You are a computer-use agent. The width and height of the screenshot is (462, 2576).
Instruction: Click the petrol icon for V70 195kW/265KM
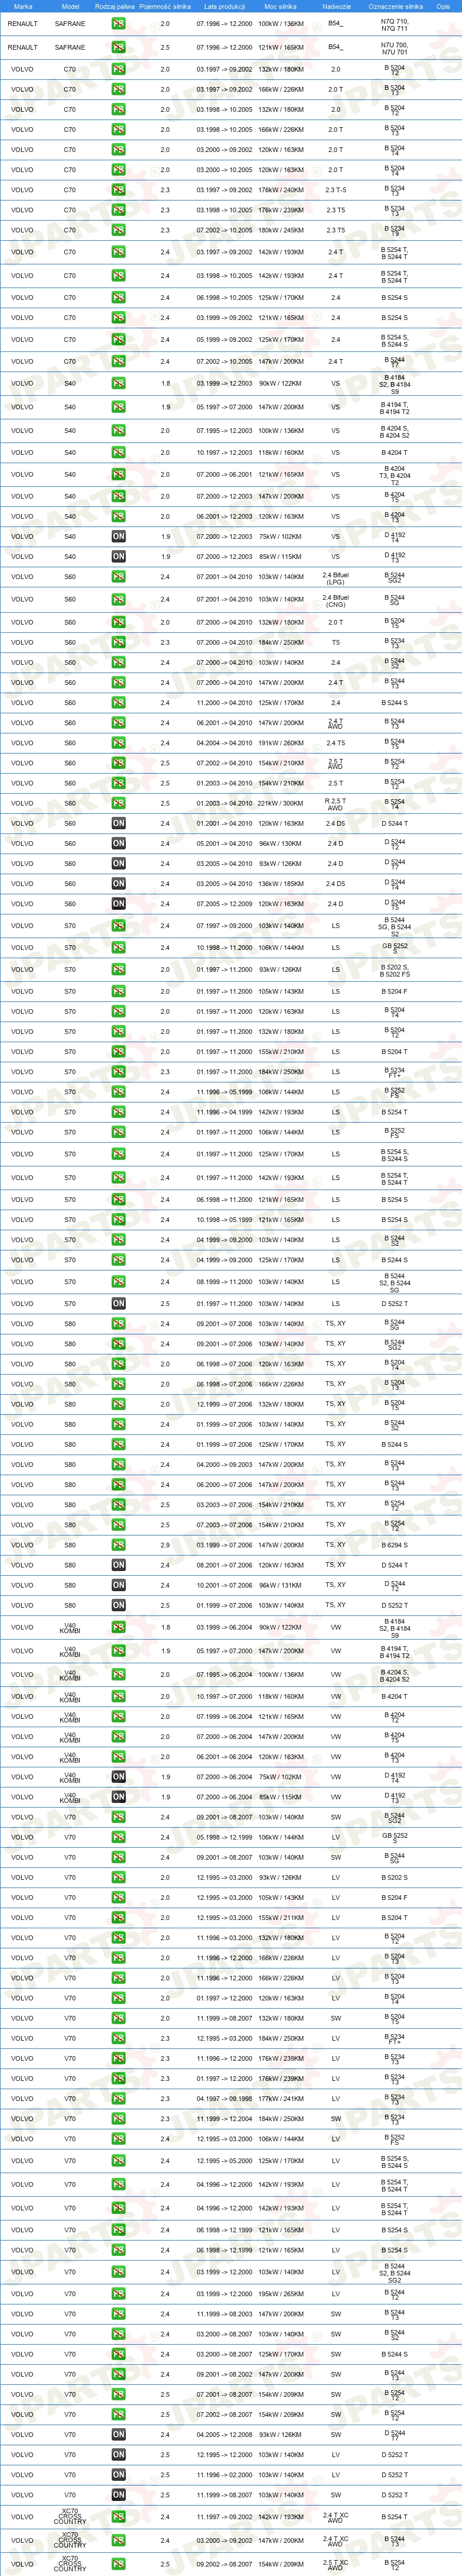tap(119, 2294)
